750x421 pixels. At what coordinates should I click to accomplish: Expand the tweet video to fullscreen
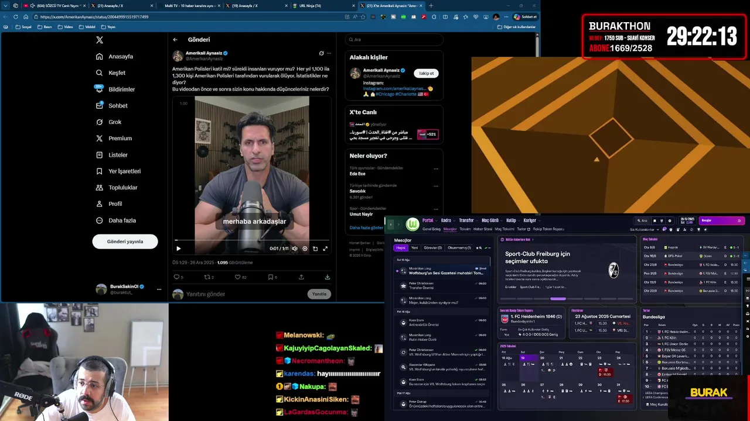(325, 249)
